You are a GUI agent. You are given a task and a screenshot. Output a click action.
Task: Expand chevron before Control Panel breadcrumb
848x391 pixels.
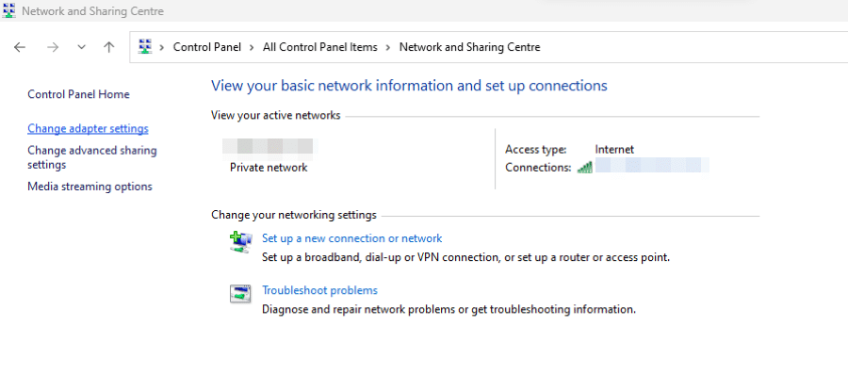(162, 48)
